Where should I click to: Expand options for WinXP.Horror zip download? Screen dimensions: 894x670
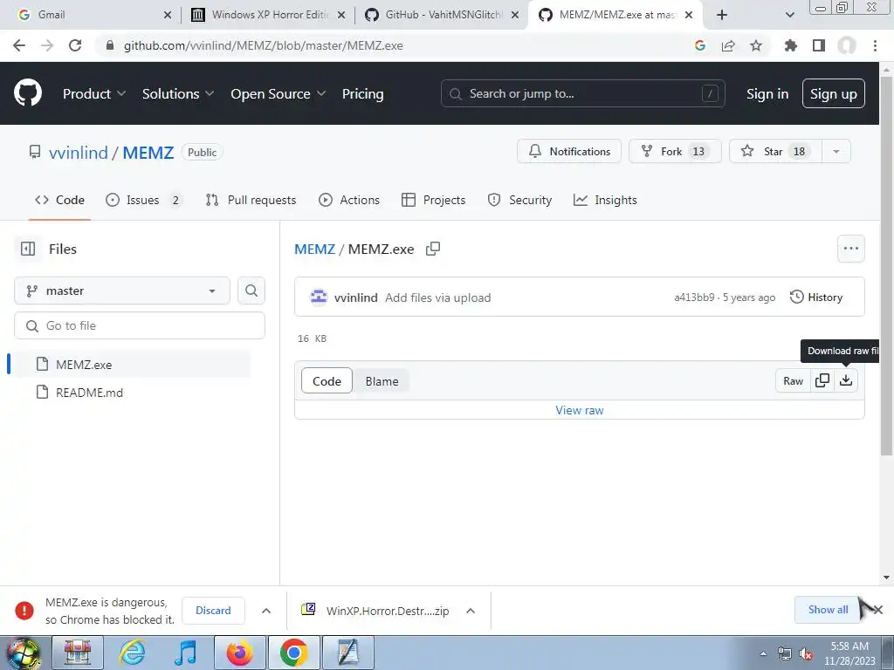point(471,611)
